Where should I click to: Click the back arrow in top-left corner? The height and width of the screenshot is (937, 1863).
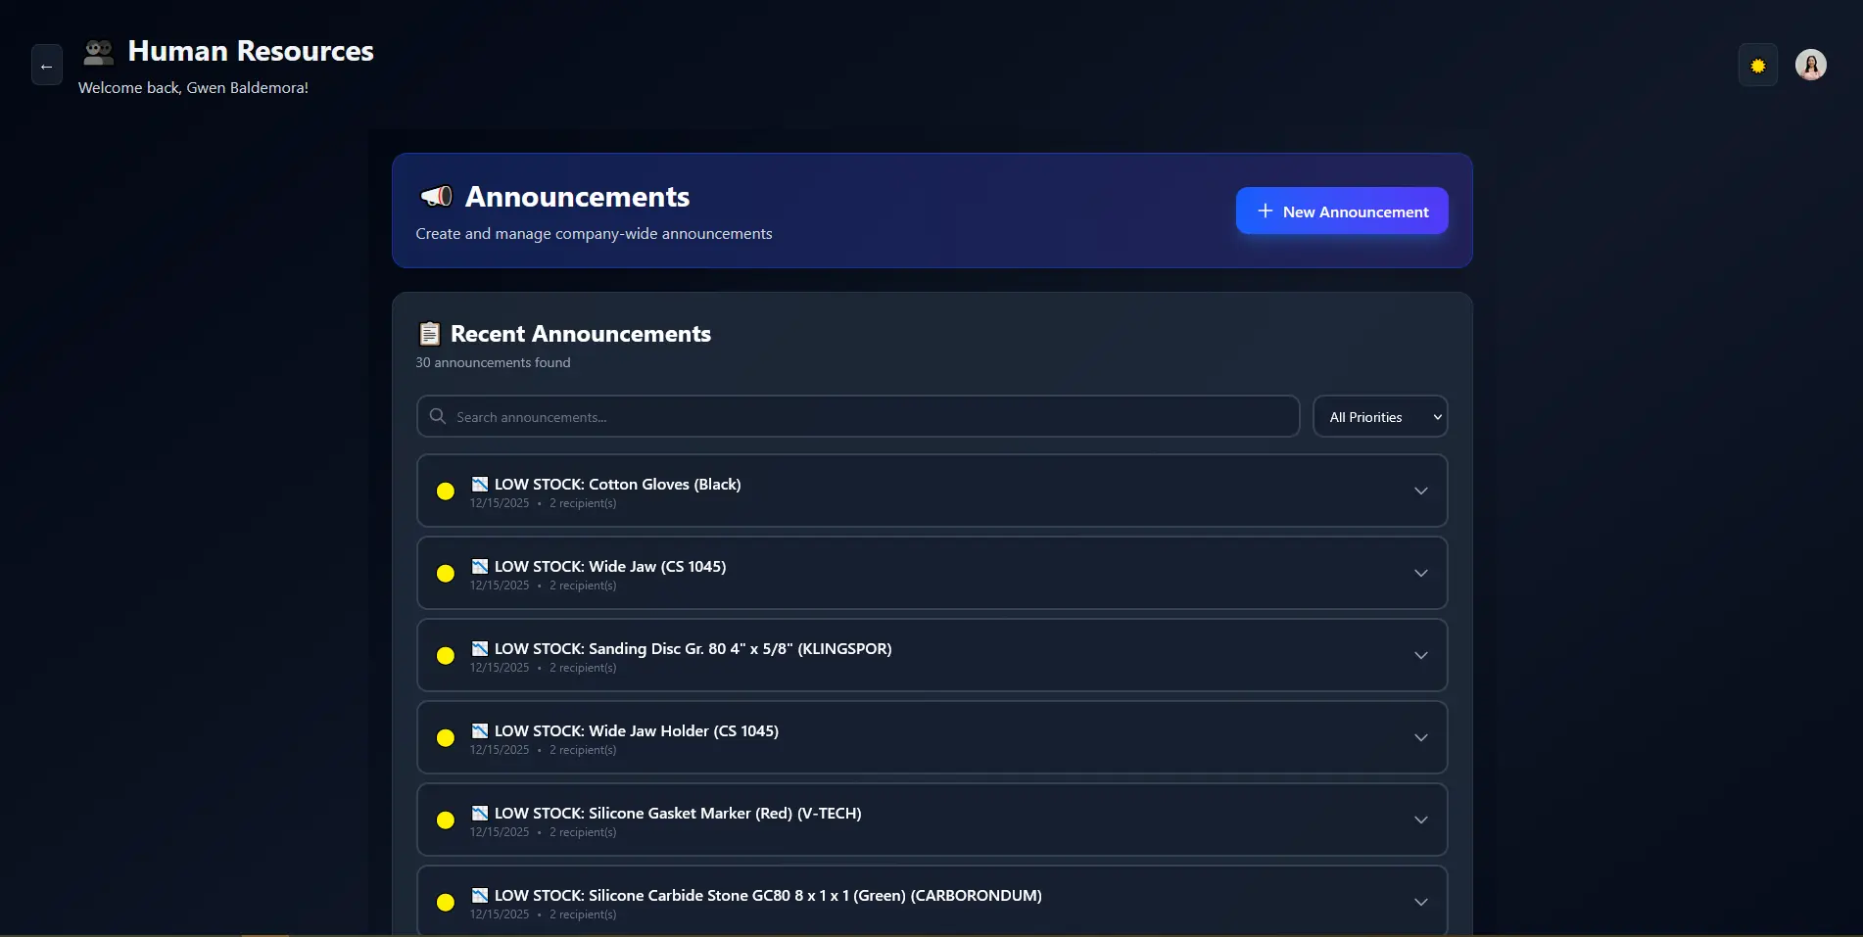click(x=46, y=65)
